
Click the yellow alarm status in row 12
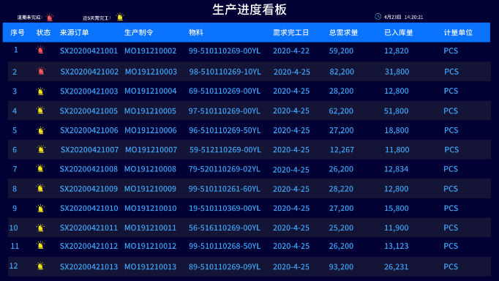[40, 266]
